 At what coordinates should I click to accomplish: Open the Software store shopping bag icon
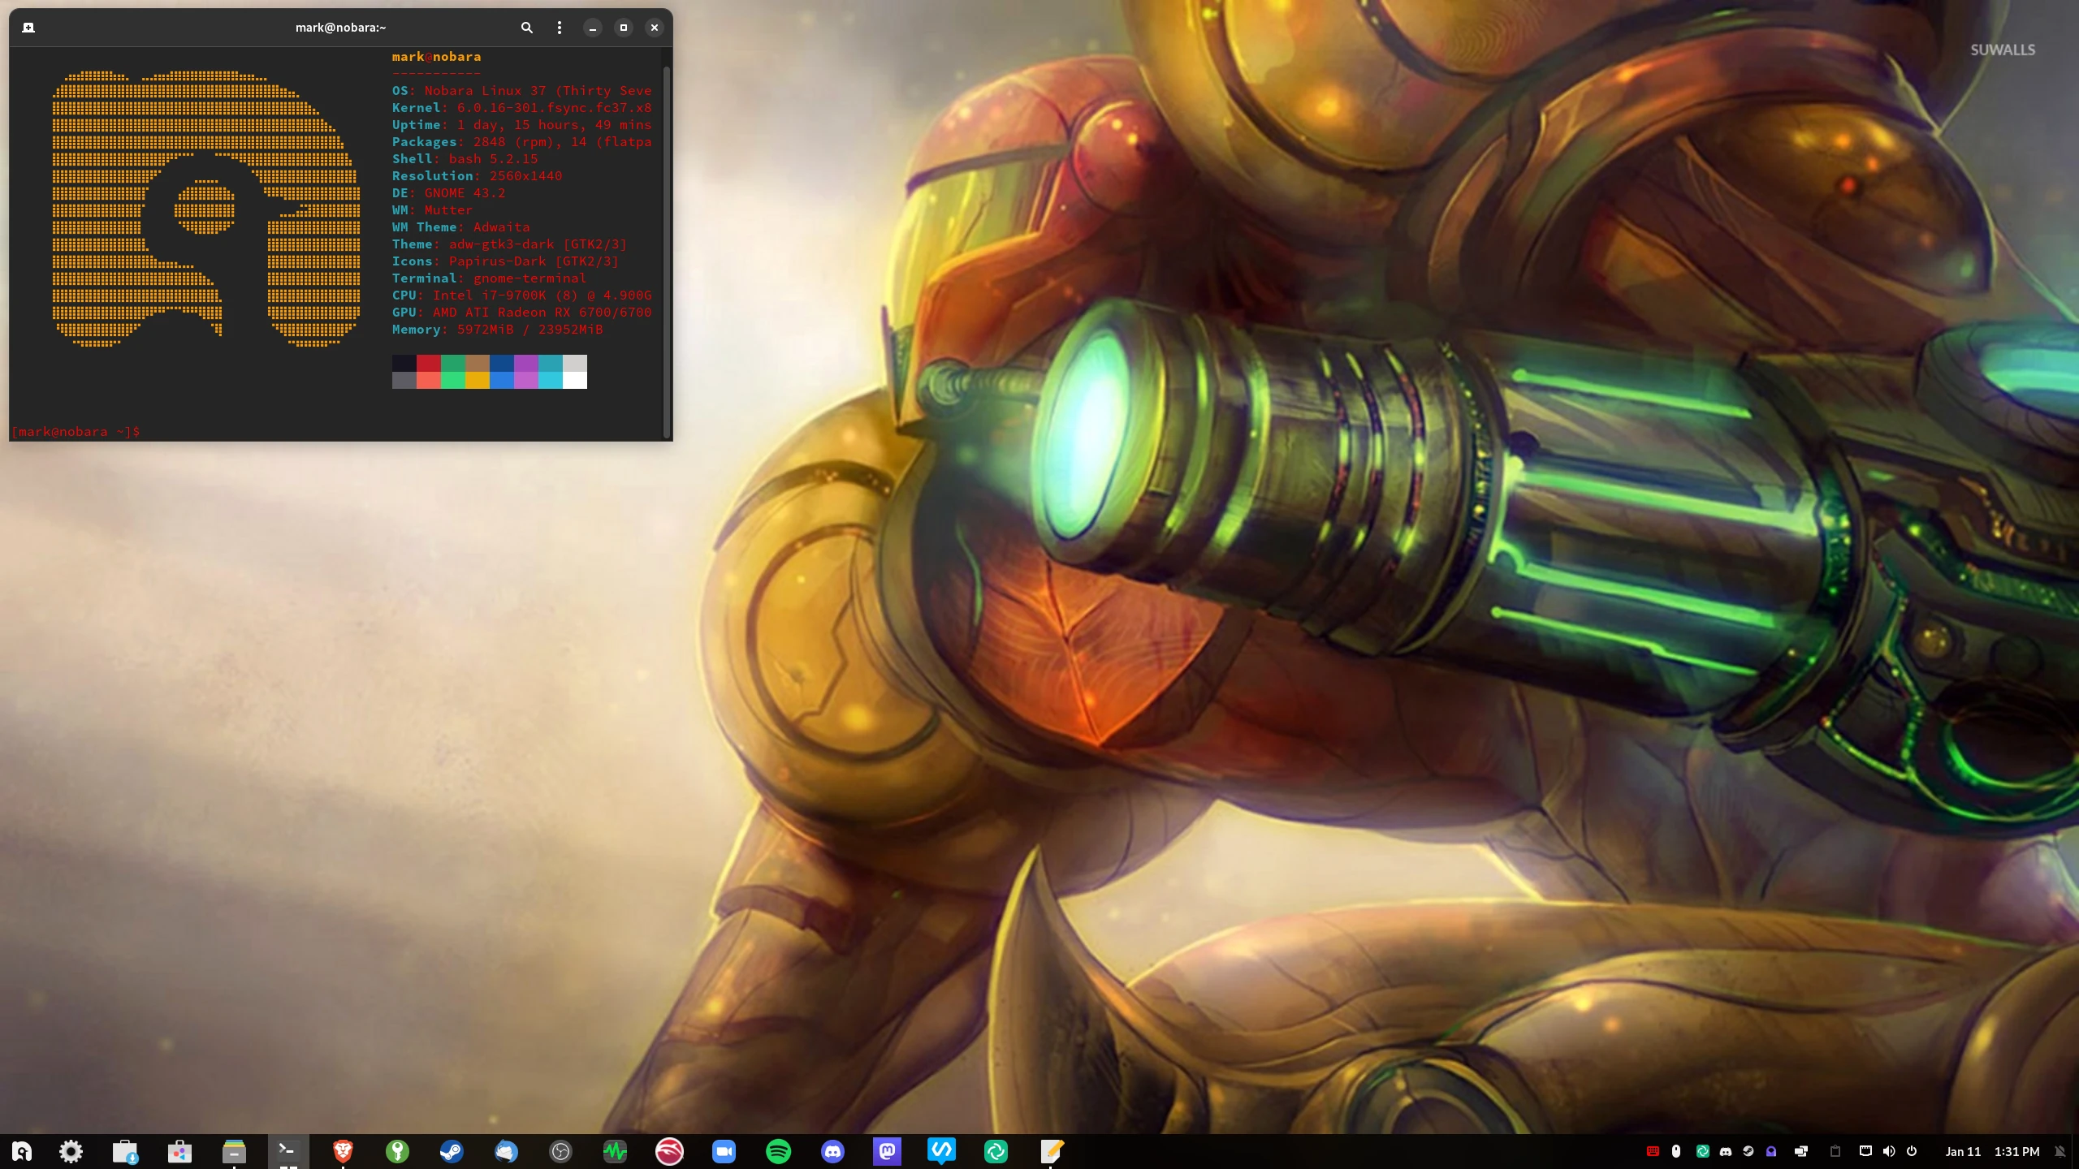coord(179,1151)
